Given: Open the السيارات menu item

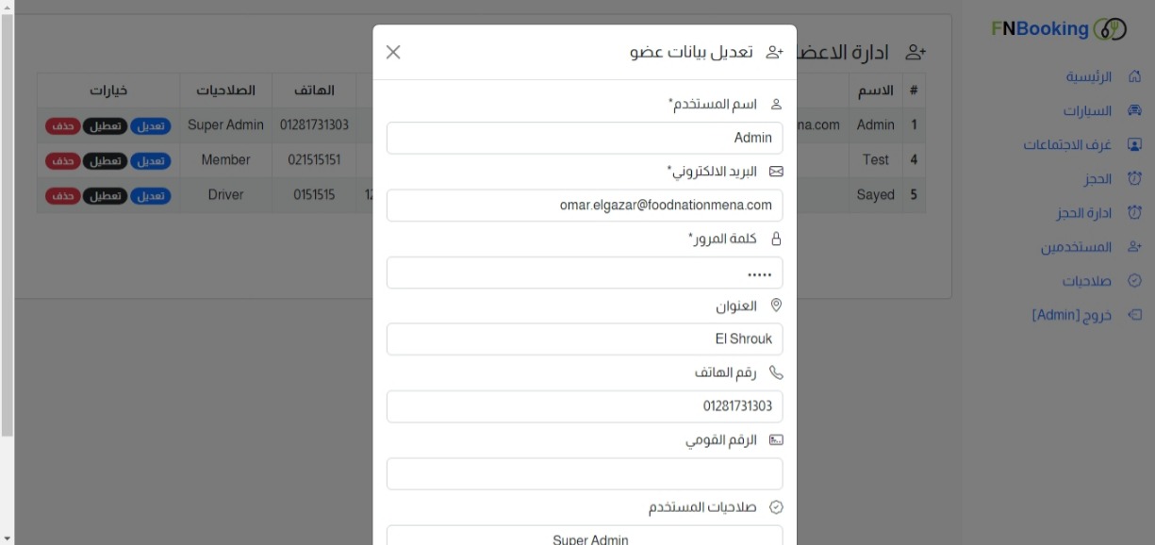Looking at the screenshot, I should (1089, 111).
